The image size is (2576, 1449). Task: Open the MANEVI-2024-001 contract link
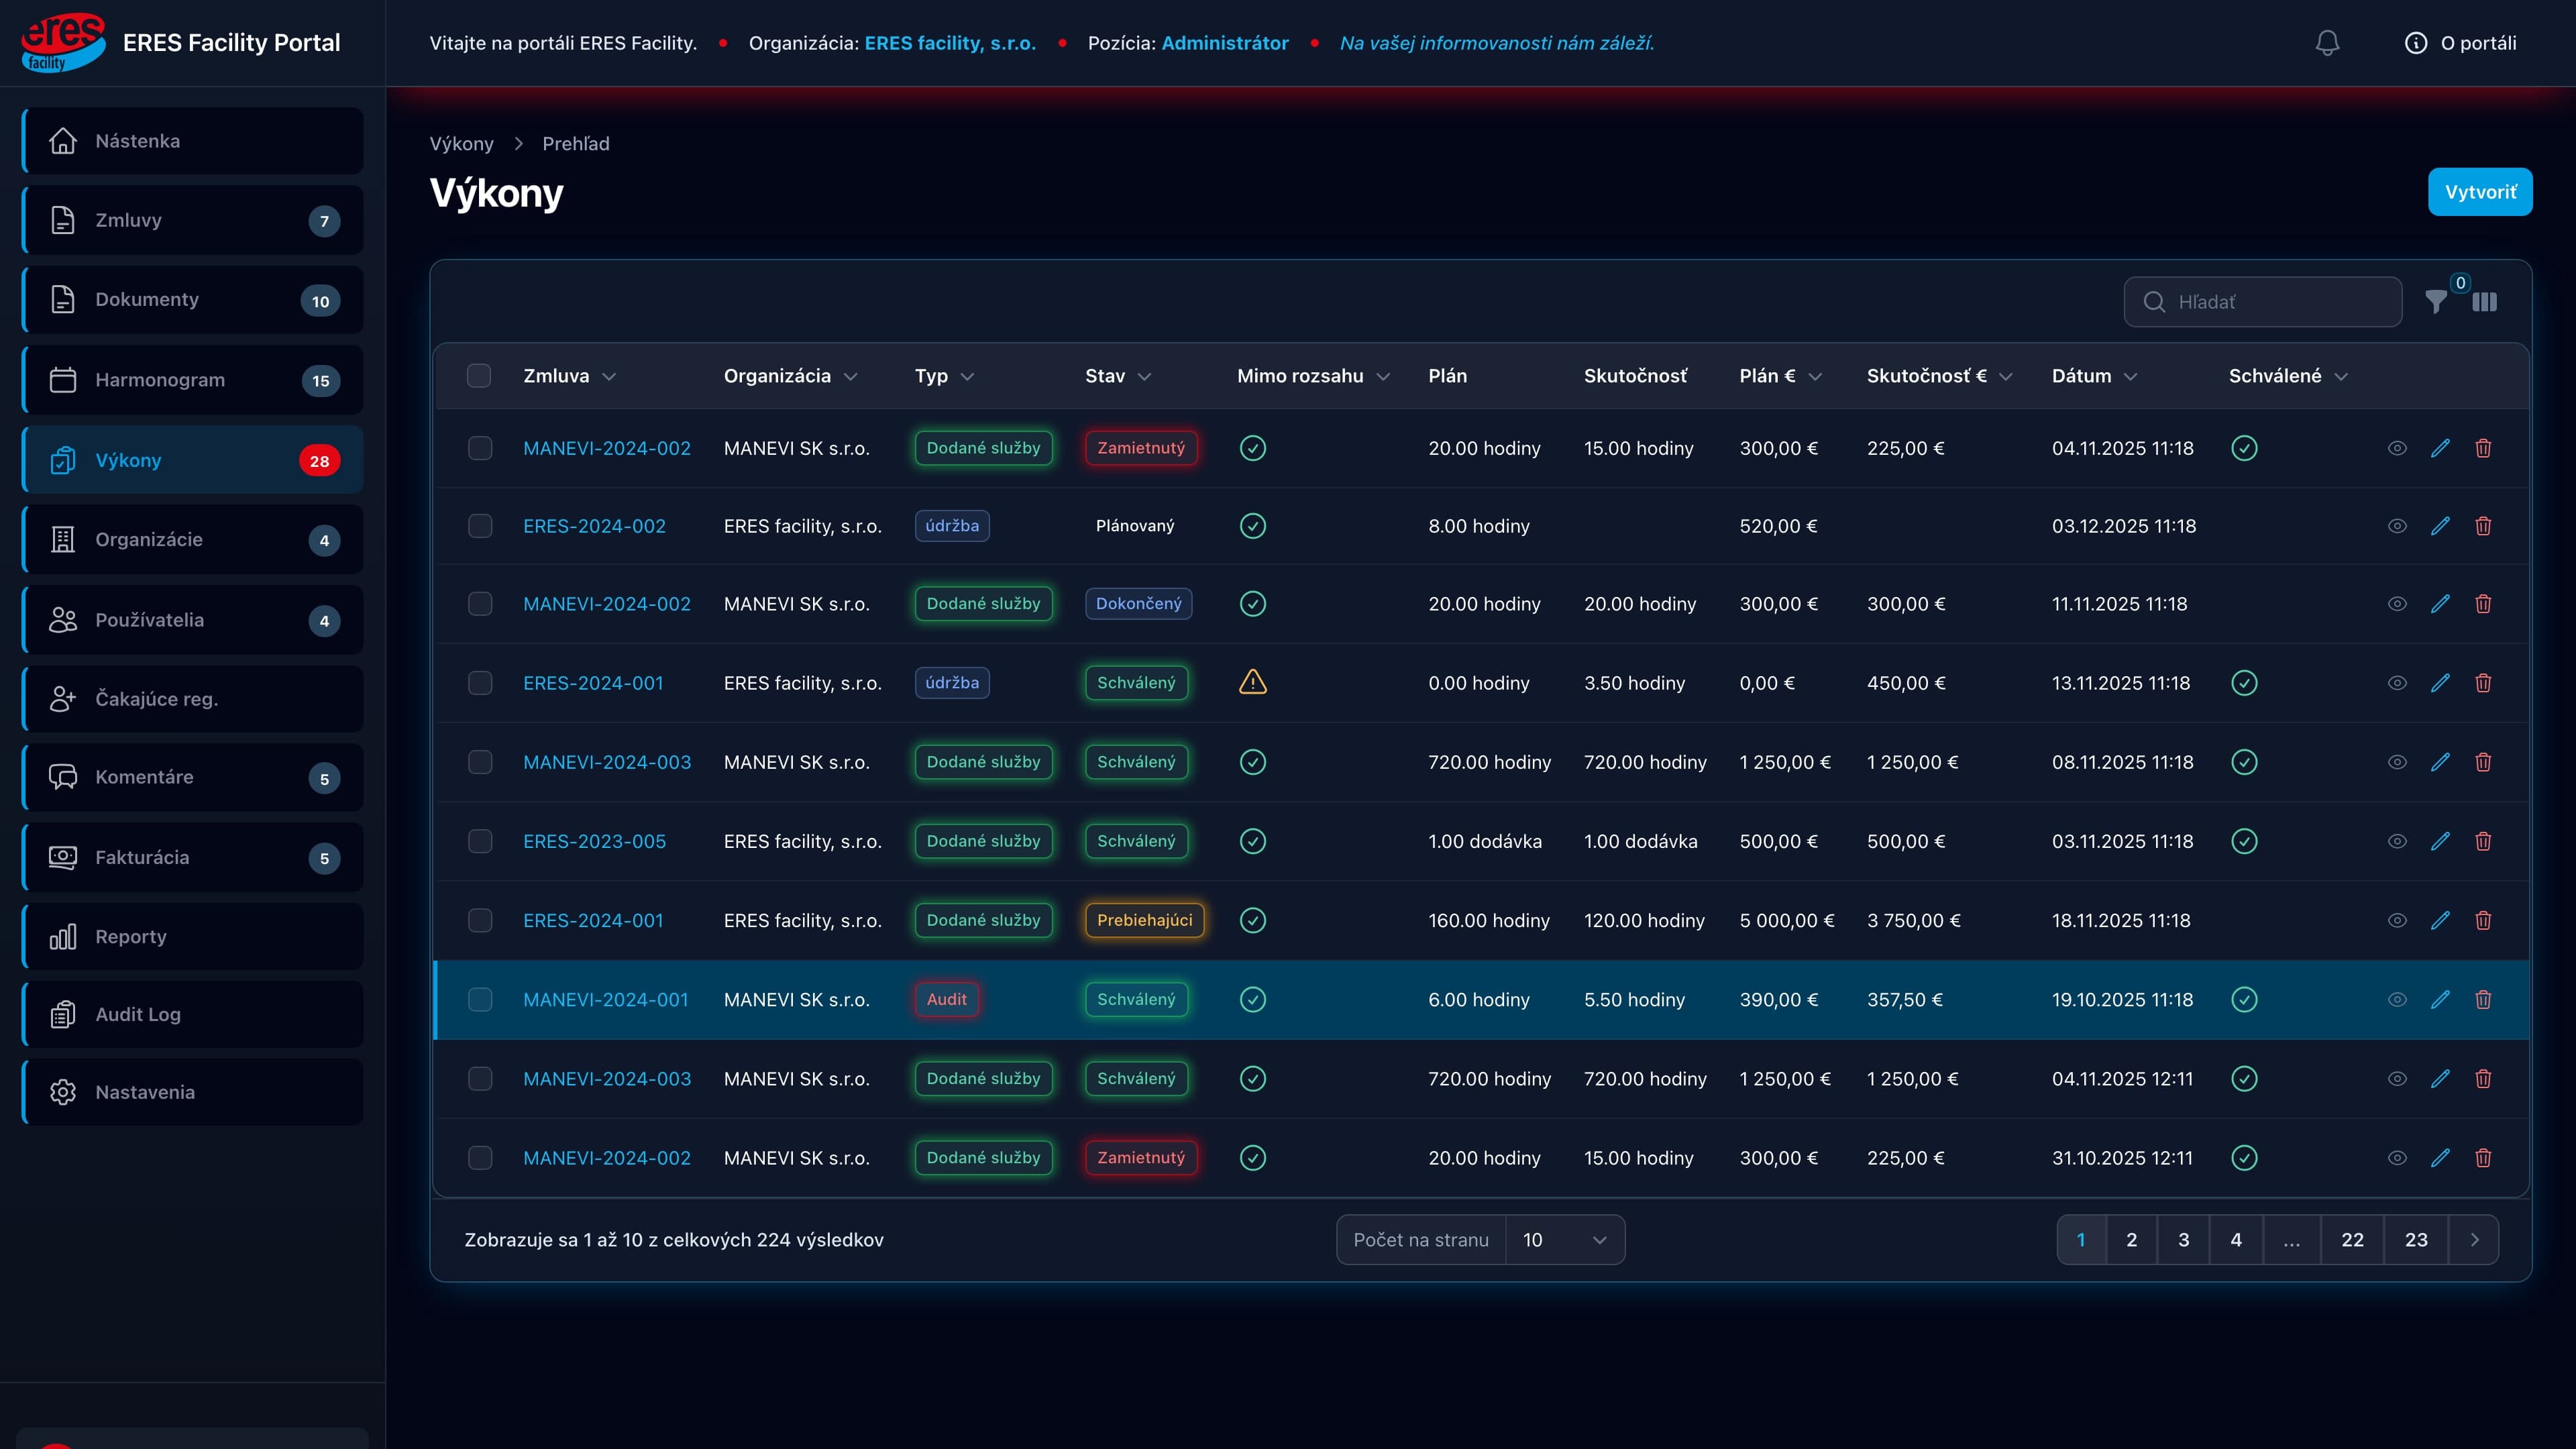point(605,999)
